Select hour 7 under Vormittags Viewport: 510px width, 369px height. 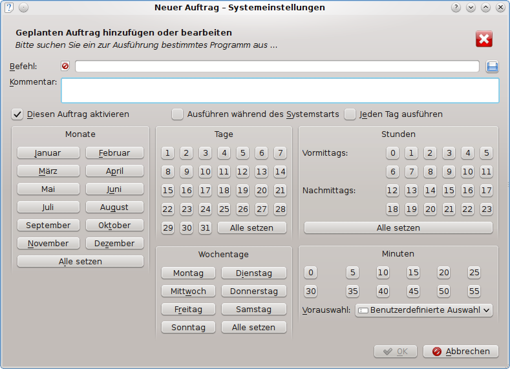click(x=412, y=171)
